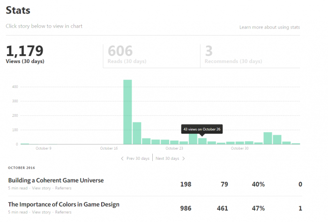This screenshot has width=328, height=222.
Task: Click 'Click story below to view in chart' text
Action: (x=44, y=26)
